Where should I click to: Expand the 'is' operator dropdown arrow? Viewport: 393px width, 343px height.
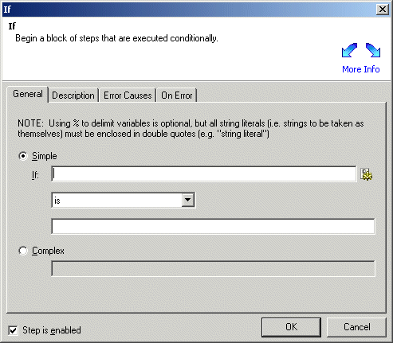(188, 200)
